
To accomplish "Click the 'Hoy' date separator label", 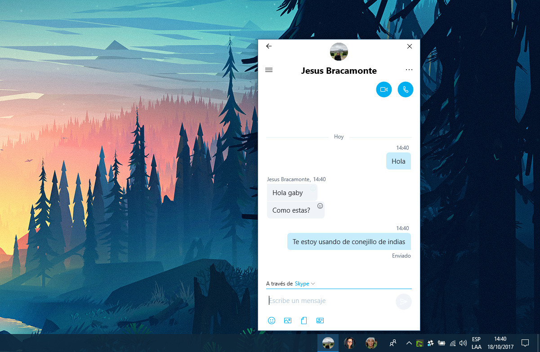I will (x=339, y=137).
